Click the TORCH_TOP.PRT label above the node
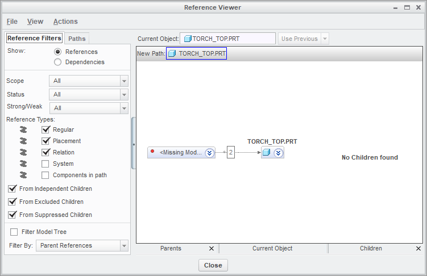Viewport: 427px width, 276px height. (x=272, y=141)
